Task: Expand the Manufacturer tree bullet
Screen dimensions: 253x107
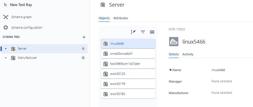Action: 6,58
